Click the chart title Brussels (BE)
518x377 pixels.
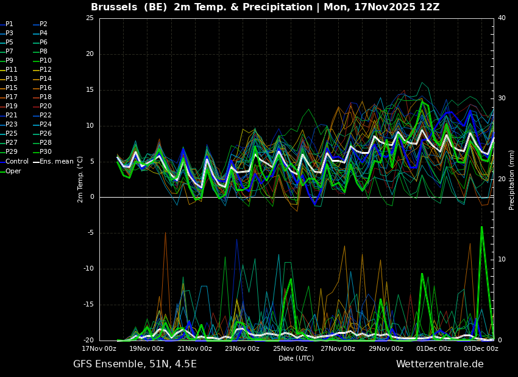tap(129, 7)
